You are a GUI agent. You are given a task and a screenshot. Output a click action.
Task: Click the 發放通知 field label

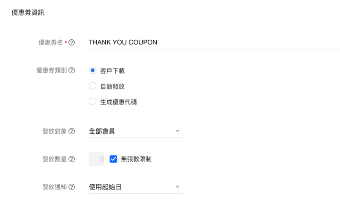pos(54,187)
